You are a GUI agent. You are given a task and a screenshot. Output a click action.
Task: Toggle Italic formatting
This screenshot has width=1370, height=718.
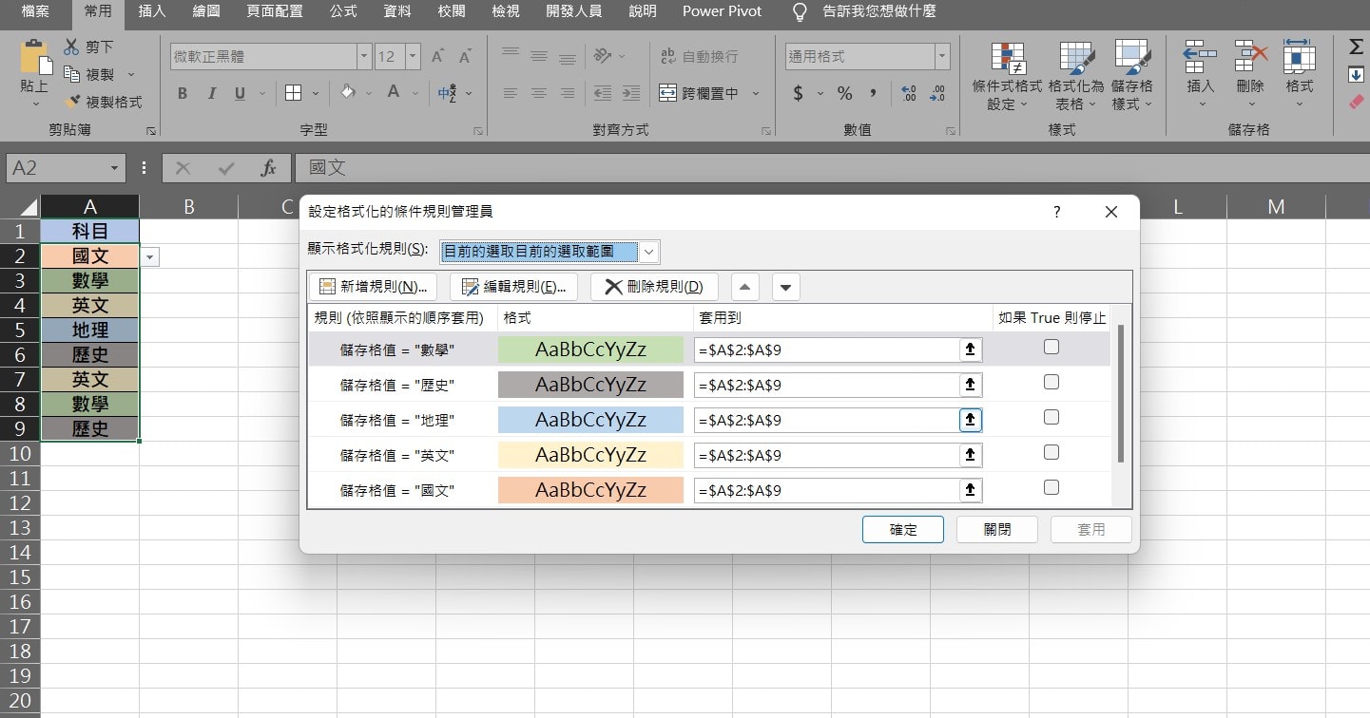211,93
